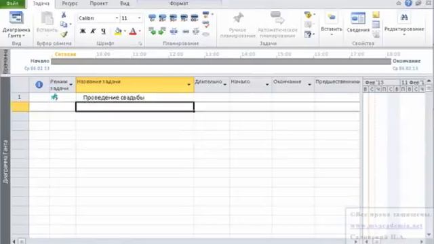Screen dimensions: 434x244
Task: Click the Mark on Track icon
Action: click(206, 14)
